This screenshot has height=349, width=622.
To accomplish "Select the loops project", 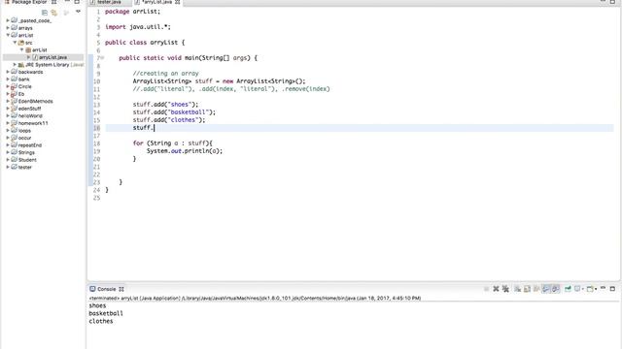I will pos(24,131).
